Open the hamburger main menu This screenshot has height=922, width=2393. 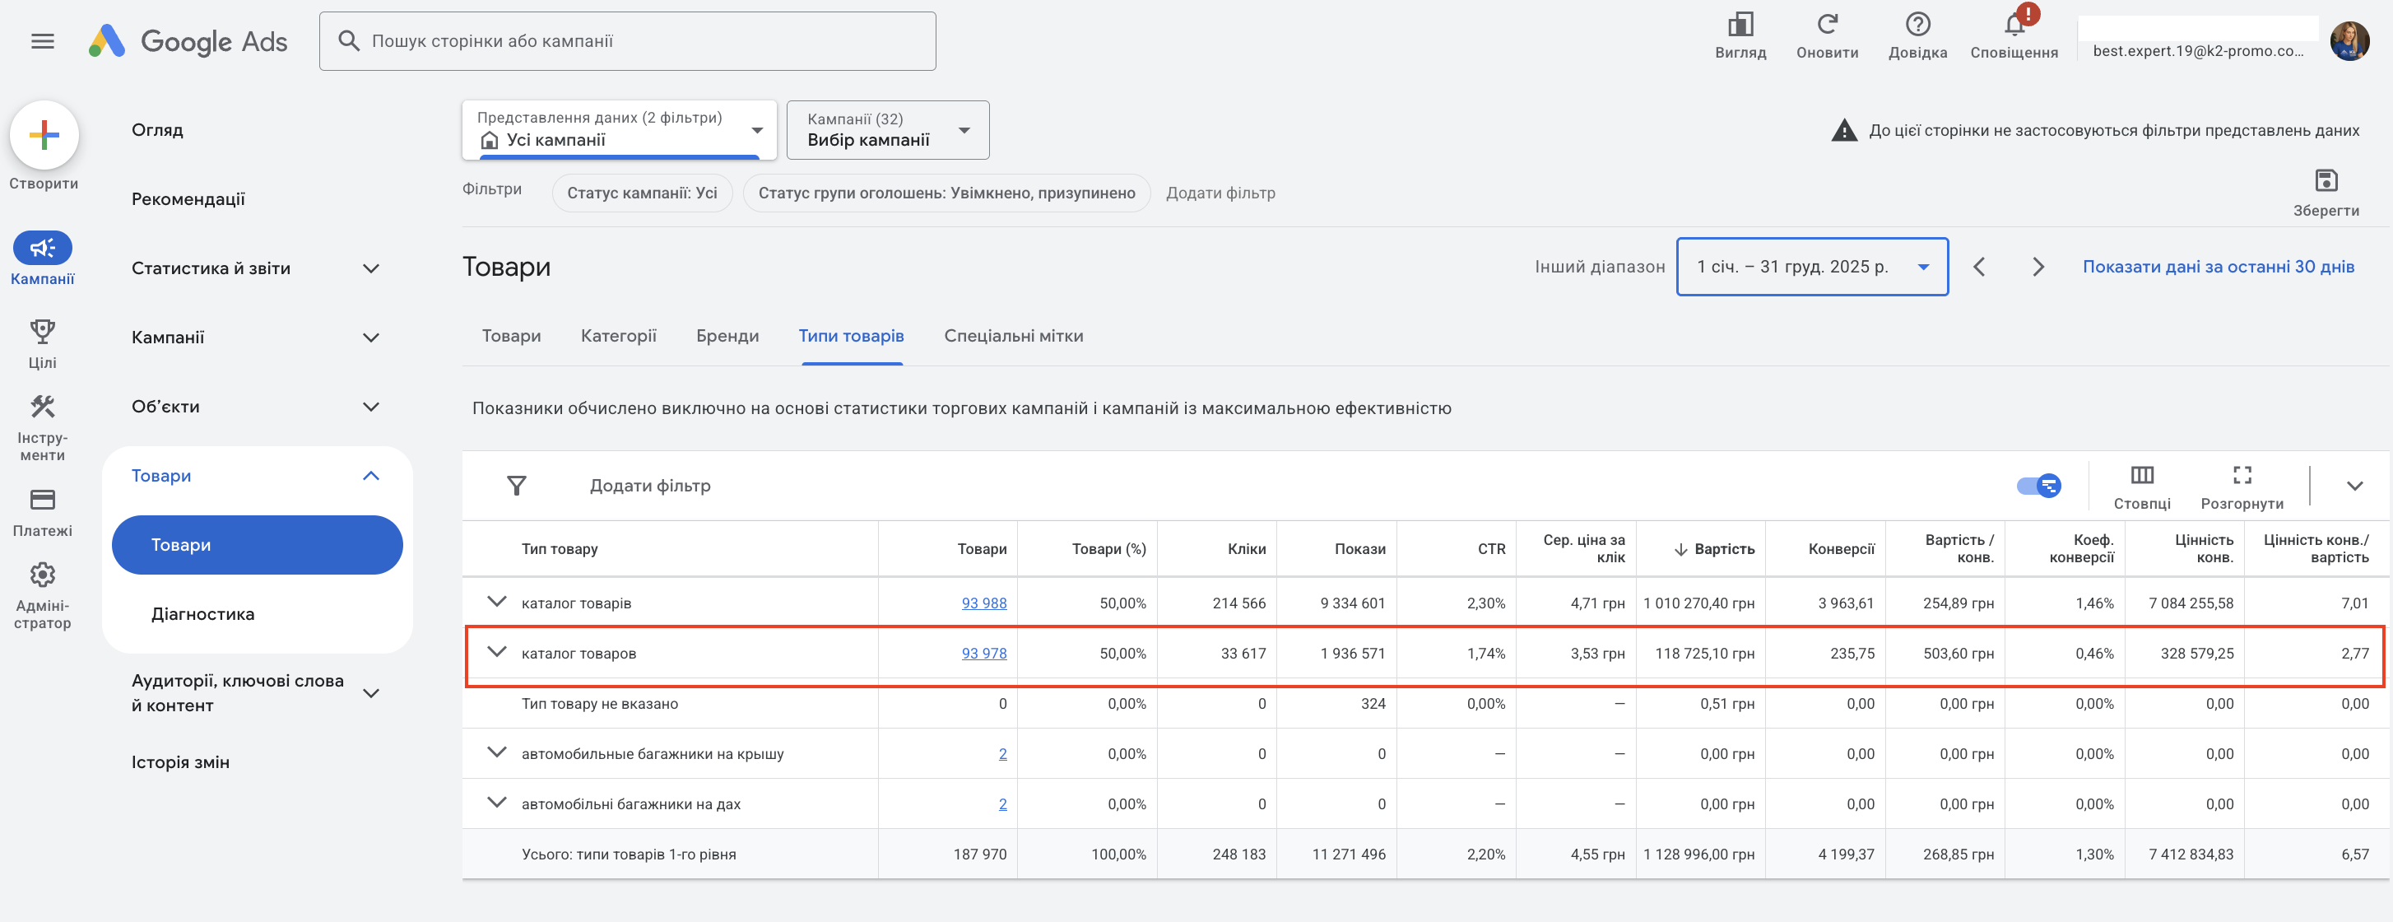[43, 41]
